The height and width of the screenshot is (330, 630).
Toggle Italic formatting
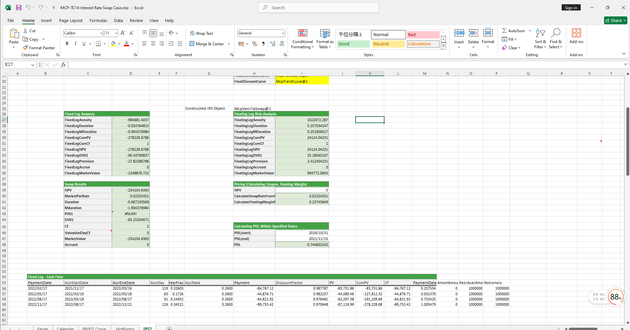point(76,43)
